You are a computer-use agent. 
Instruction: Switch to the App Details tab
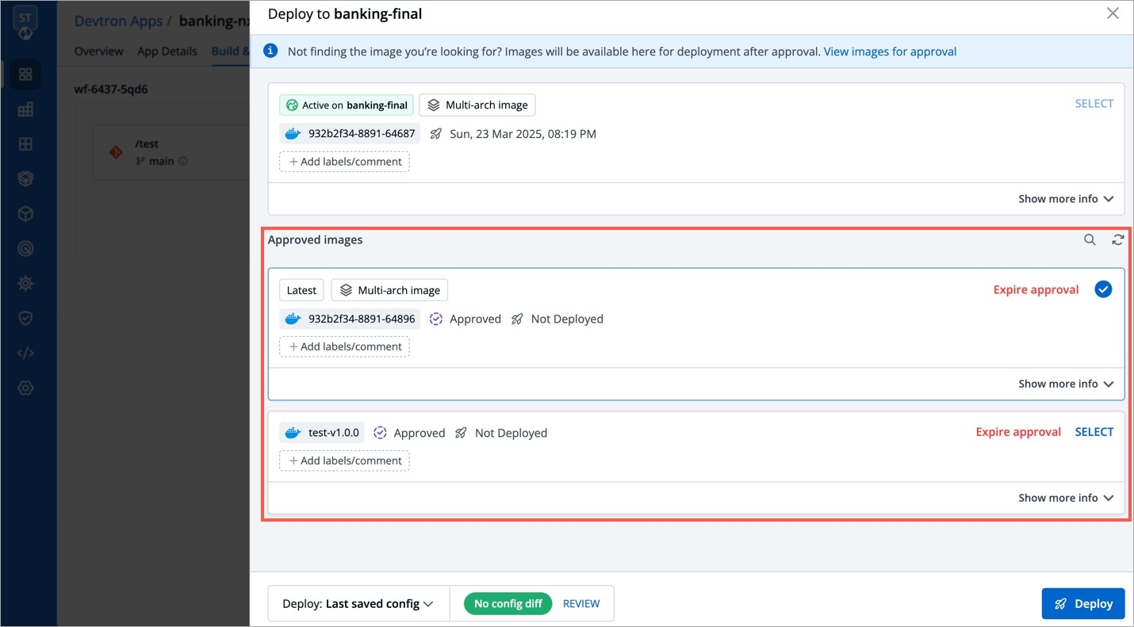tap(167, 52)
